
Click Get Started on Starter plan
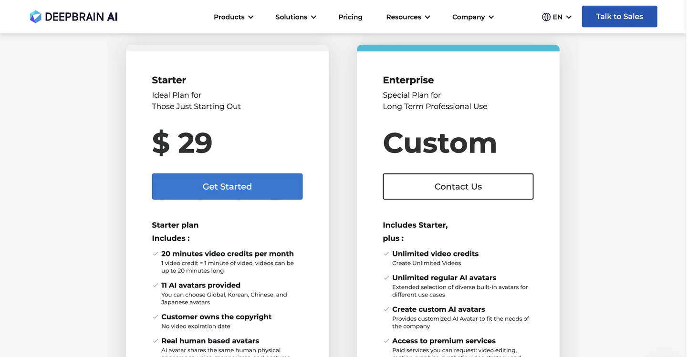227,186
